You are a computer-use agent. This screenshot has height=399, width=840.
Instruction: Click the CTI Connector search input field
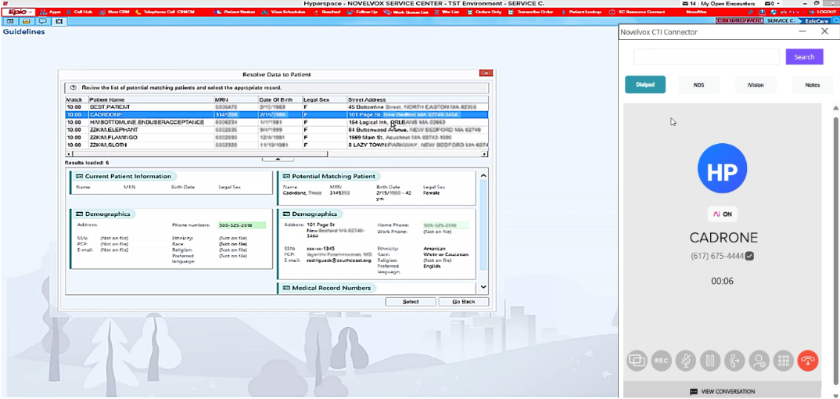(x=706, y=57)
